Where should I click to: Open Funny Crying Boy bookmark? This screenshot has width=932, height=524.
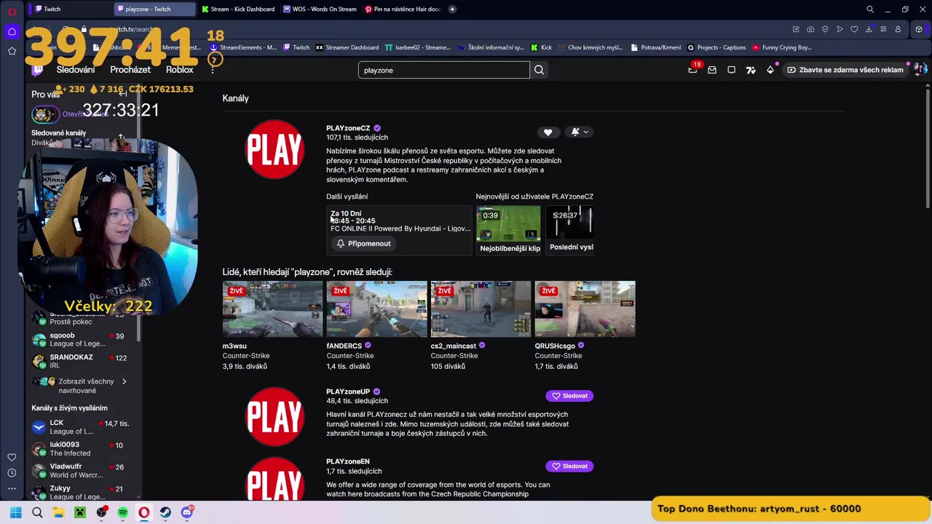coord(781,47)
